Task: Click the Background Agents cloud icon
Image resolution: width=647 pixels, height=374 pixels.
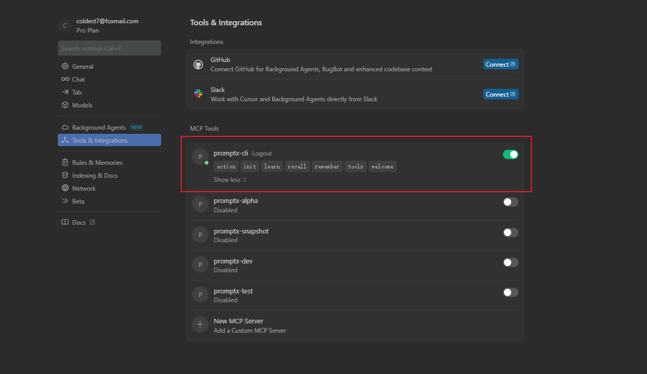Action: point(65,127)
